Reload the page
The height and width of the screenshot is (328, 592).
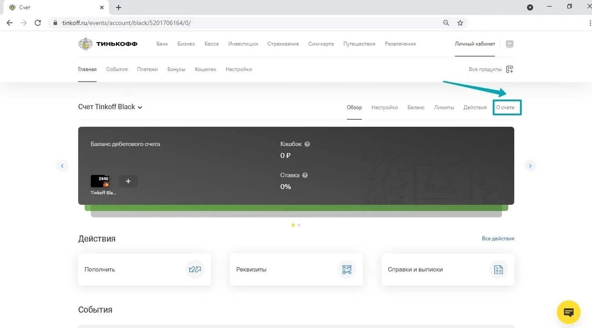(38, 23)
